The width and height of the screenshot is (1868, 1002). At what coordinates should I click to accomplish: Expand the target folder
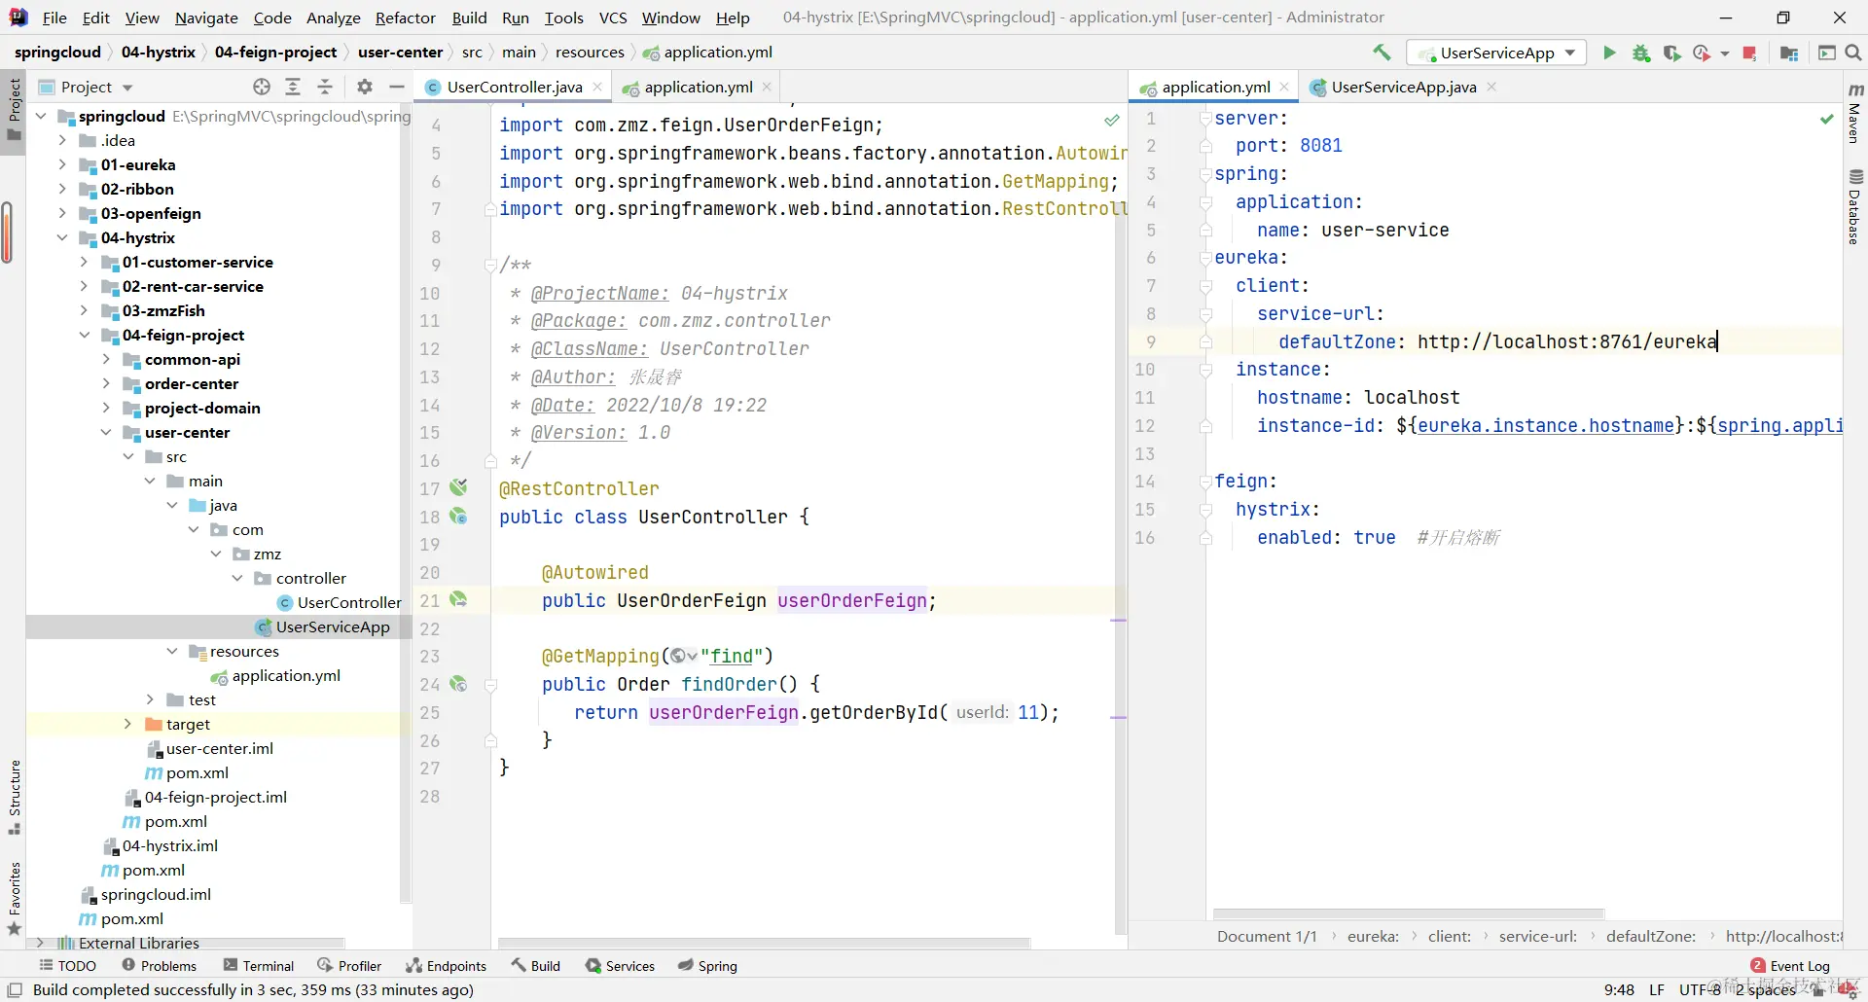coord(127,724)
